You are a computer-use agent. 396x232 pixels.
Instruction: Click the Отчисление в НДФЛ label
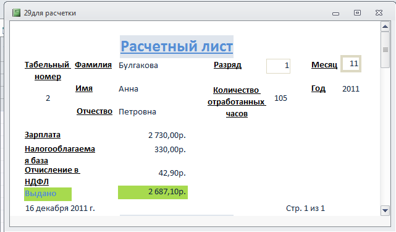click(53, 176)
